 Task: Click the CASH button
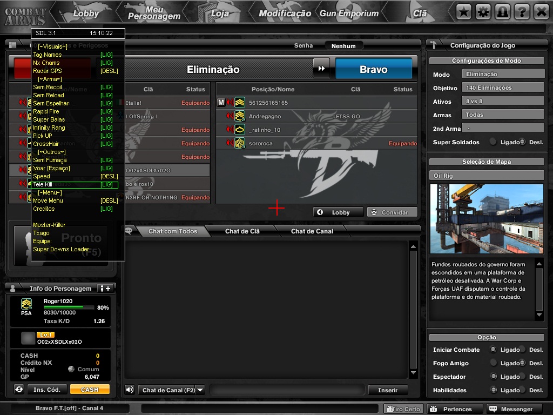(x=90, y=389)
